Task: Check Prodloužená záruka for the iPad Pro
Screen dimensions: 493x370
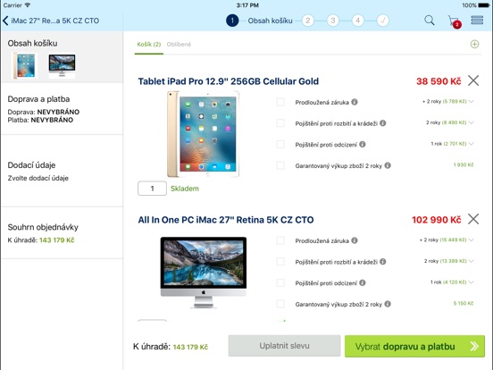Action: tap(280, 102)
